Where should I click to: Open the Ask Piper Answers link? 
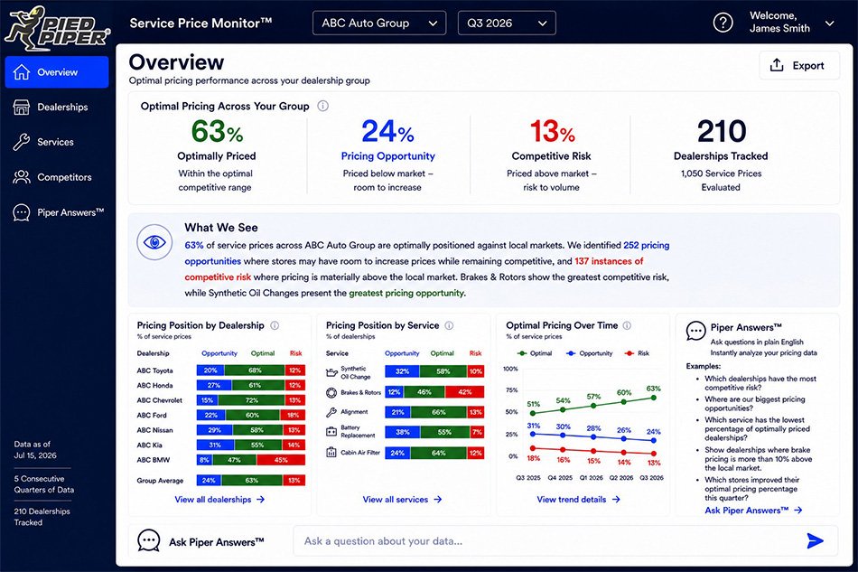point(753,511)
